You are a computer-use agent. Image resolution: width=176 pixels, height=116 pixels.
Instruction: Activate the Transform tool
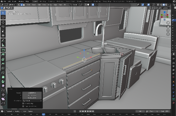(x=3, y=35)
